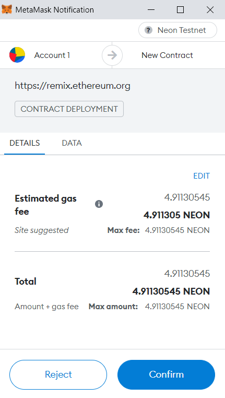Click the gas fee info icon
Viewport: 225px width, 398px height.
(x=99, y=204)
